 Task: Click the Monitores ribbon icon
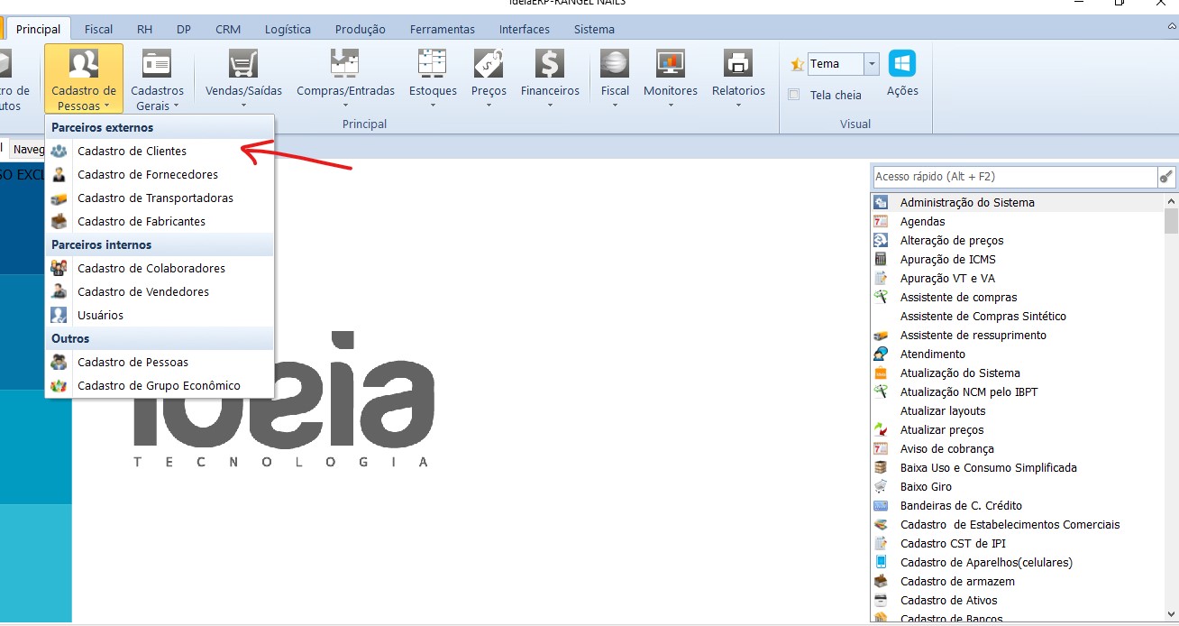click(x=670, y=65)
